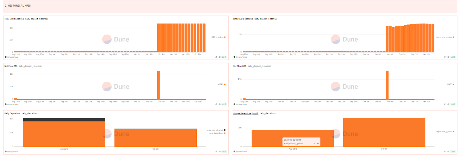
Task: Click the Oct 8th bar in Unique Depositors growth
Action: 384,132
